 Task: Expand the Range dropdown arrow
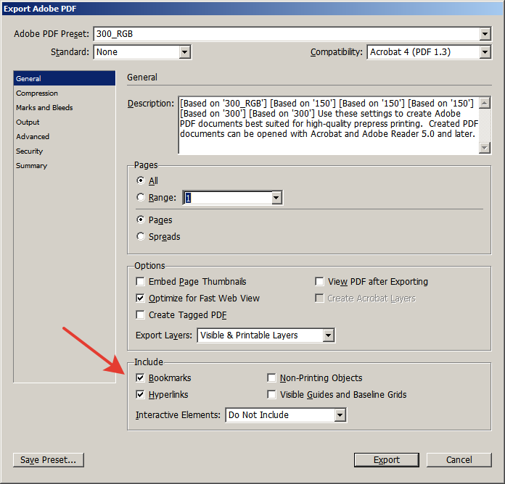[x=276, y=198]
